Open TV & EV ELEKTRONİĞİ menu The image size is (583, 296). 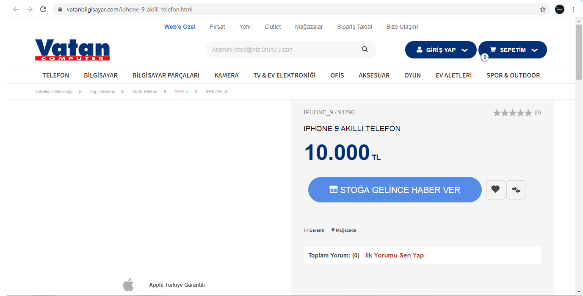(285, 75)
